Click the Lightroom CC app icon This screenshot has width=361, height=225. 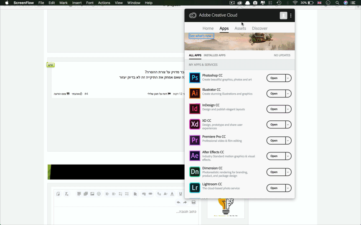click(195, 187)
